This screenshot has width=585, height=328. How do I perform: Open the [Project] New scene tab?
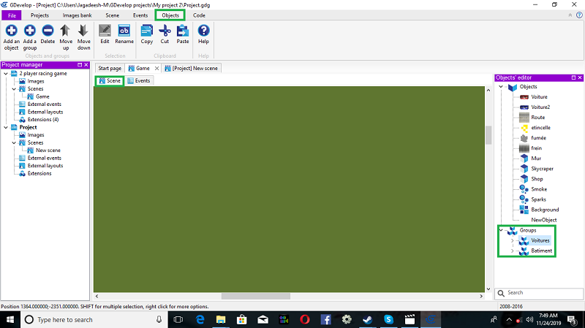(192, 68)
